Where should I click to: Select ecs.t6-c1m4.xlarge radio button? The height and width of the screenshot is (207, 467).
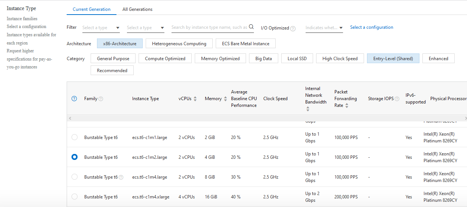tap(75, 197)
